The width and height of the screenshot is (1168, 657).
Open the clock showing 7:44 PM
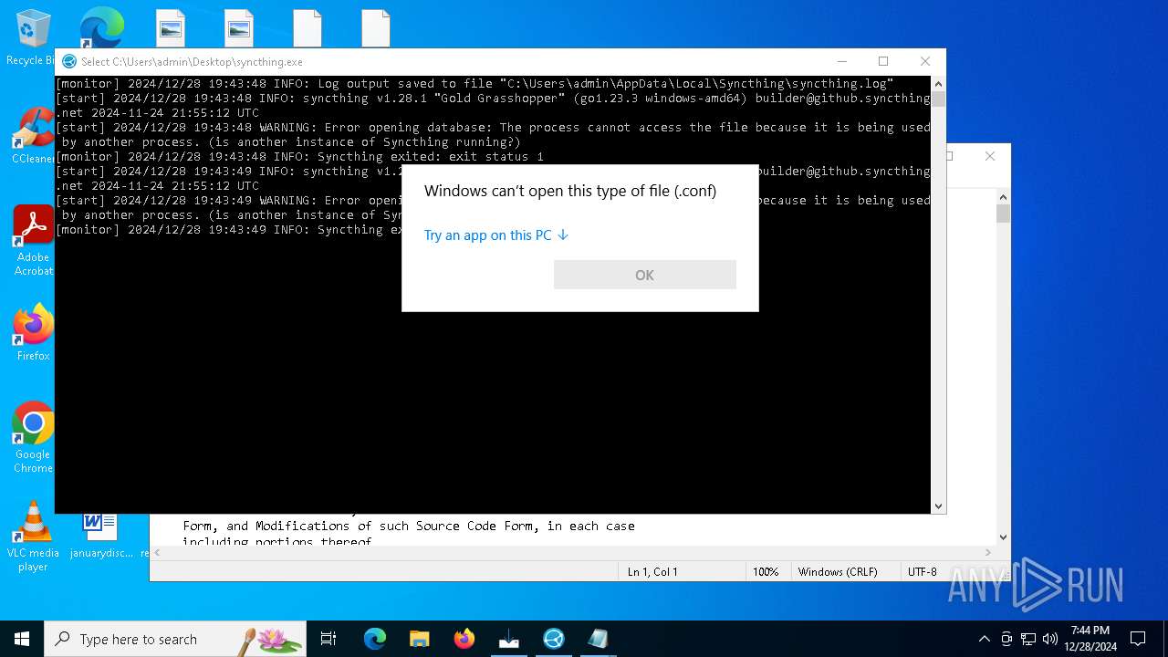point(1090,639)
